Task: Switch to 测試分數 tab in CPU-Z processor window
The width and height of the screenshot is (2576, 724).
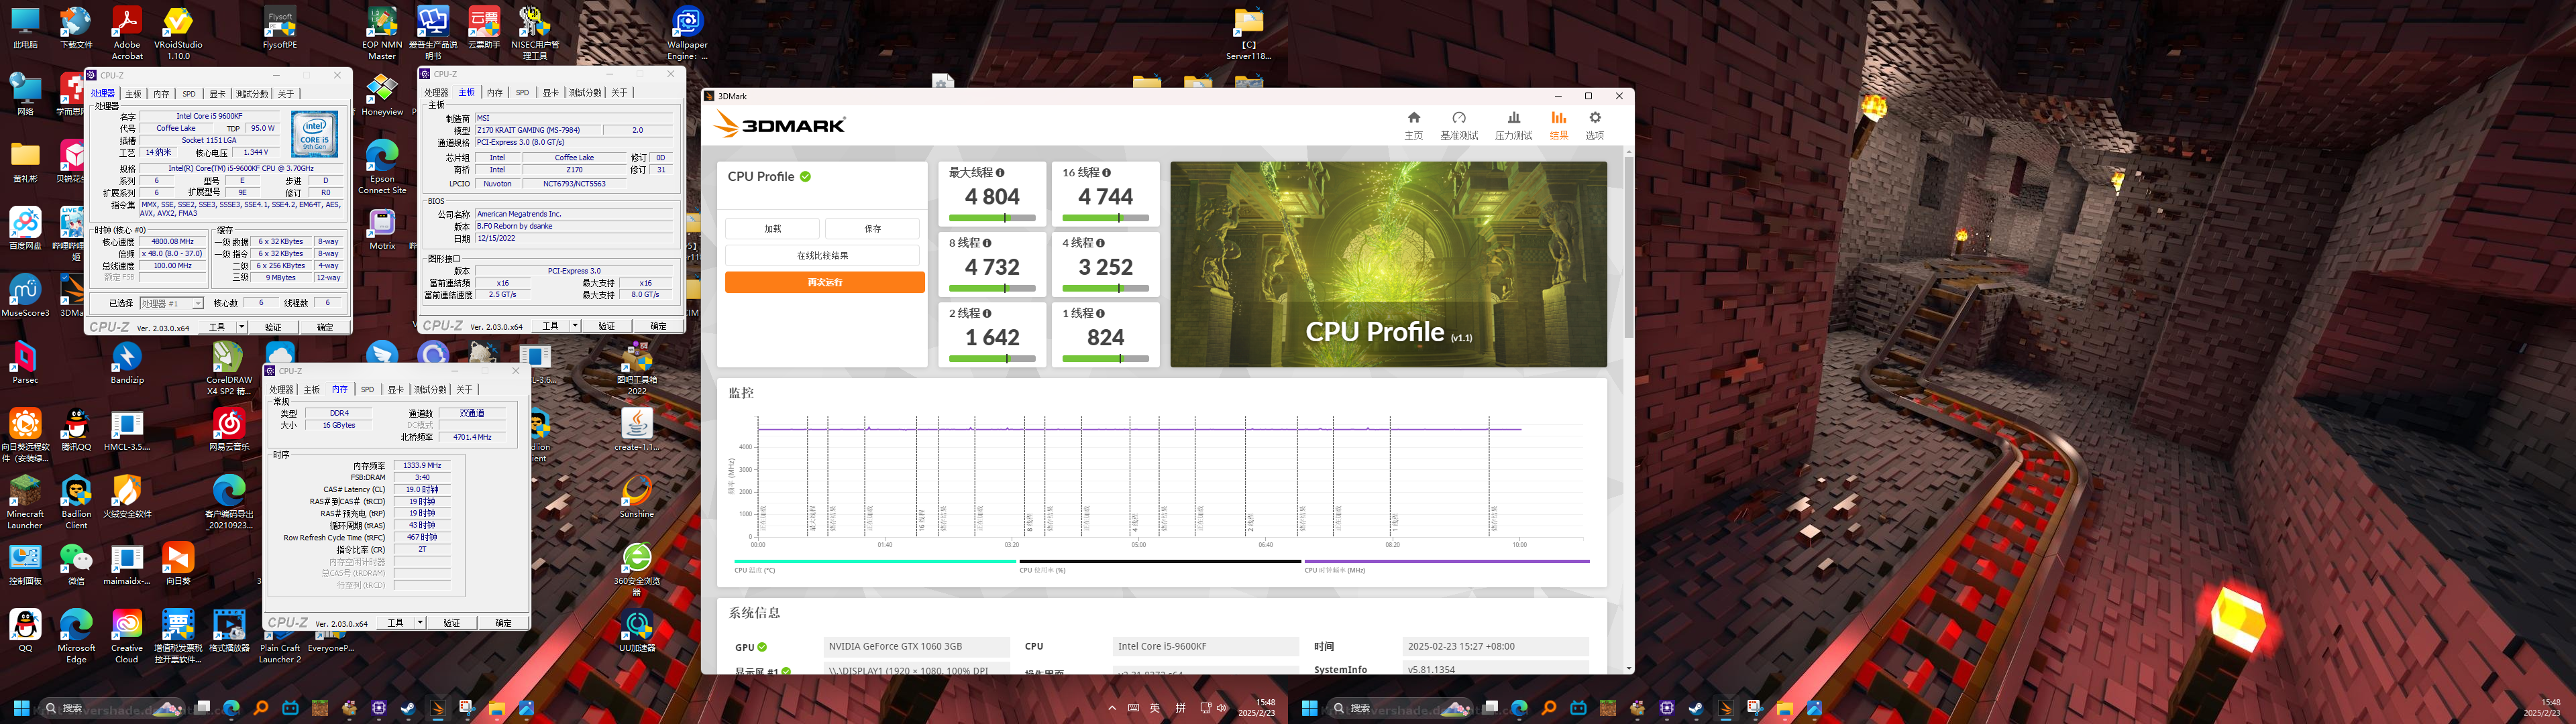Action: (x=252, y=94)
